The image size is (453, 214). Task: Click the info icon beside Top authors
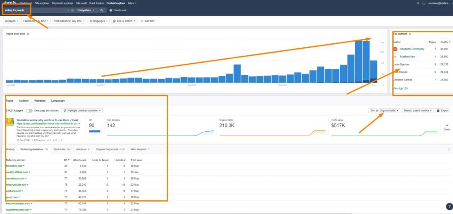click(x=411, y=34)
